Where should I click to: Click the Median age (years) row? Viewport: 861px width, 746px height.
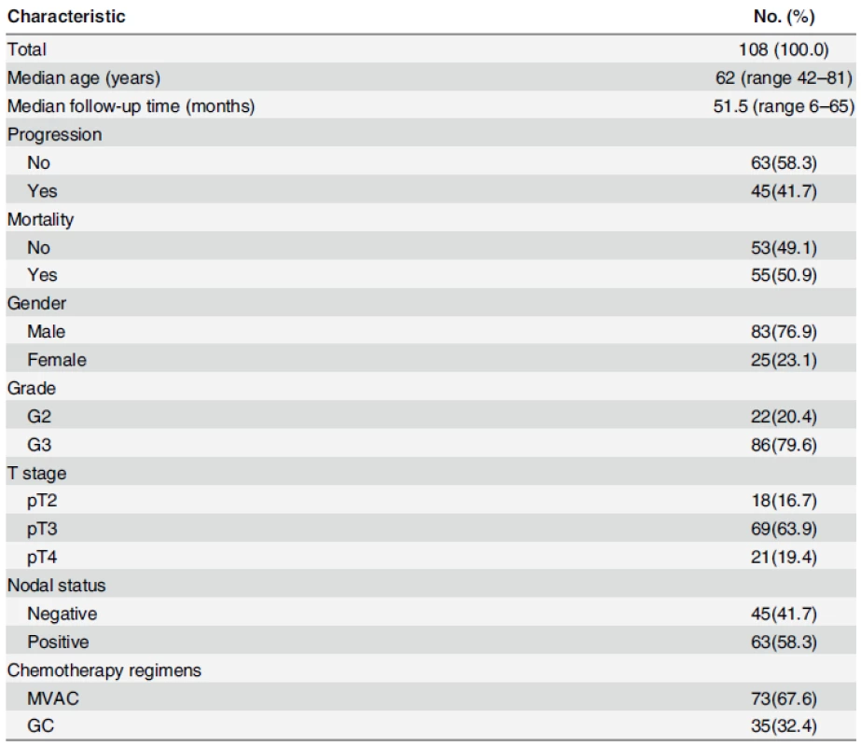(431, 77)
